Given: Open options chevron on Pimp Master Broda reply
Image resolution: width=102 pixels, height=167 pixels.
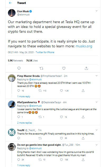Looking at the screenshot, I should coord(96,76).
